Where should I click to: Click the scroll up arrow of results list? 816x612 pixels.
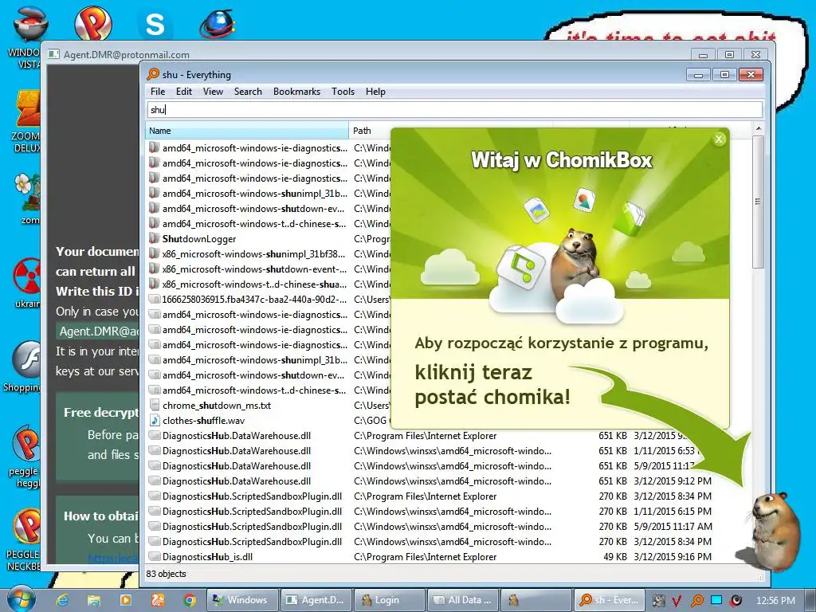coord(759,128)
